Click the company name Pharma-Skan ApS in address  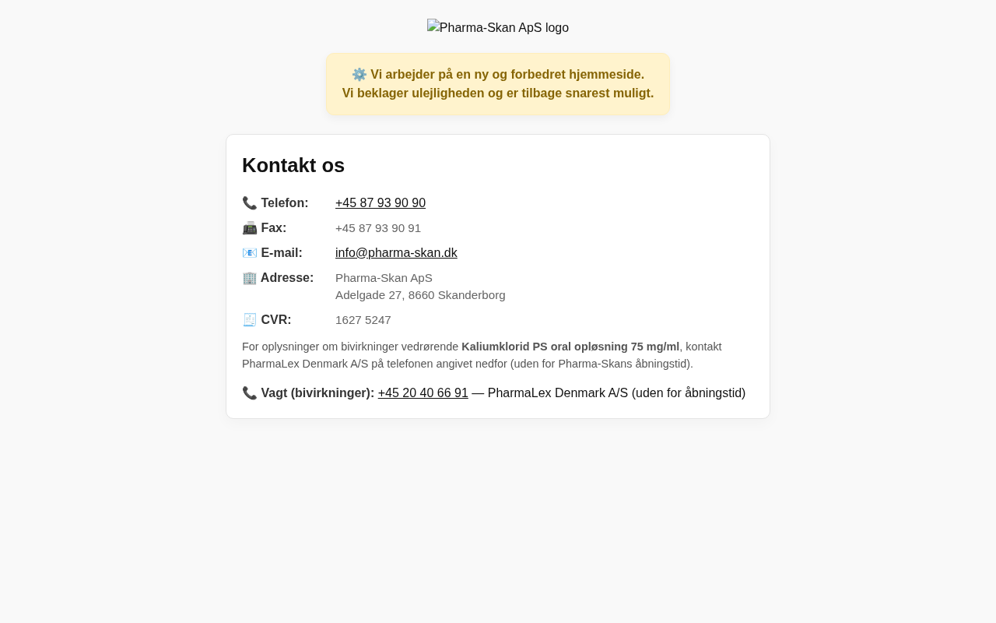coord(384,278)
